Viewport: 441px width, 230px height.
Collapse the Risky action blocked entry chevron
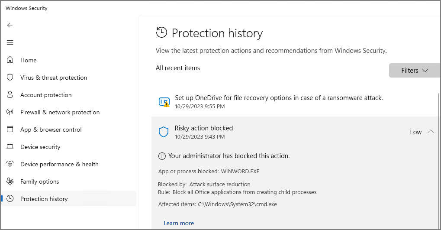pyautogui.click(x=431, y=132)
